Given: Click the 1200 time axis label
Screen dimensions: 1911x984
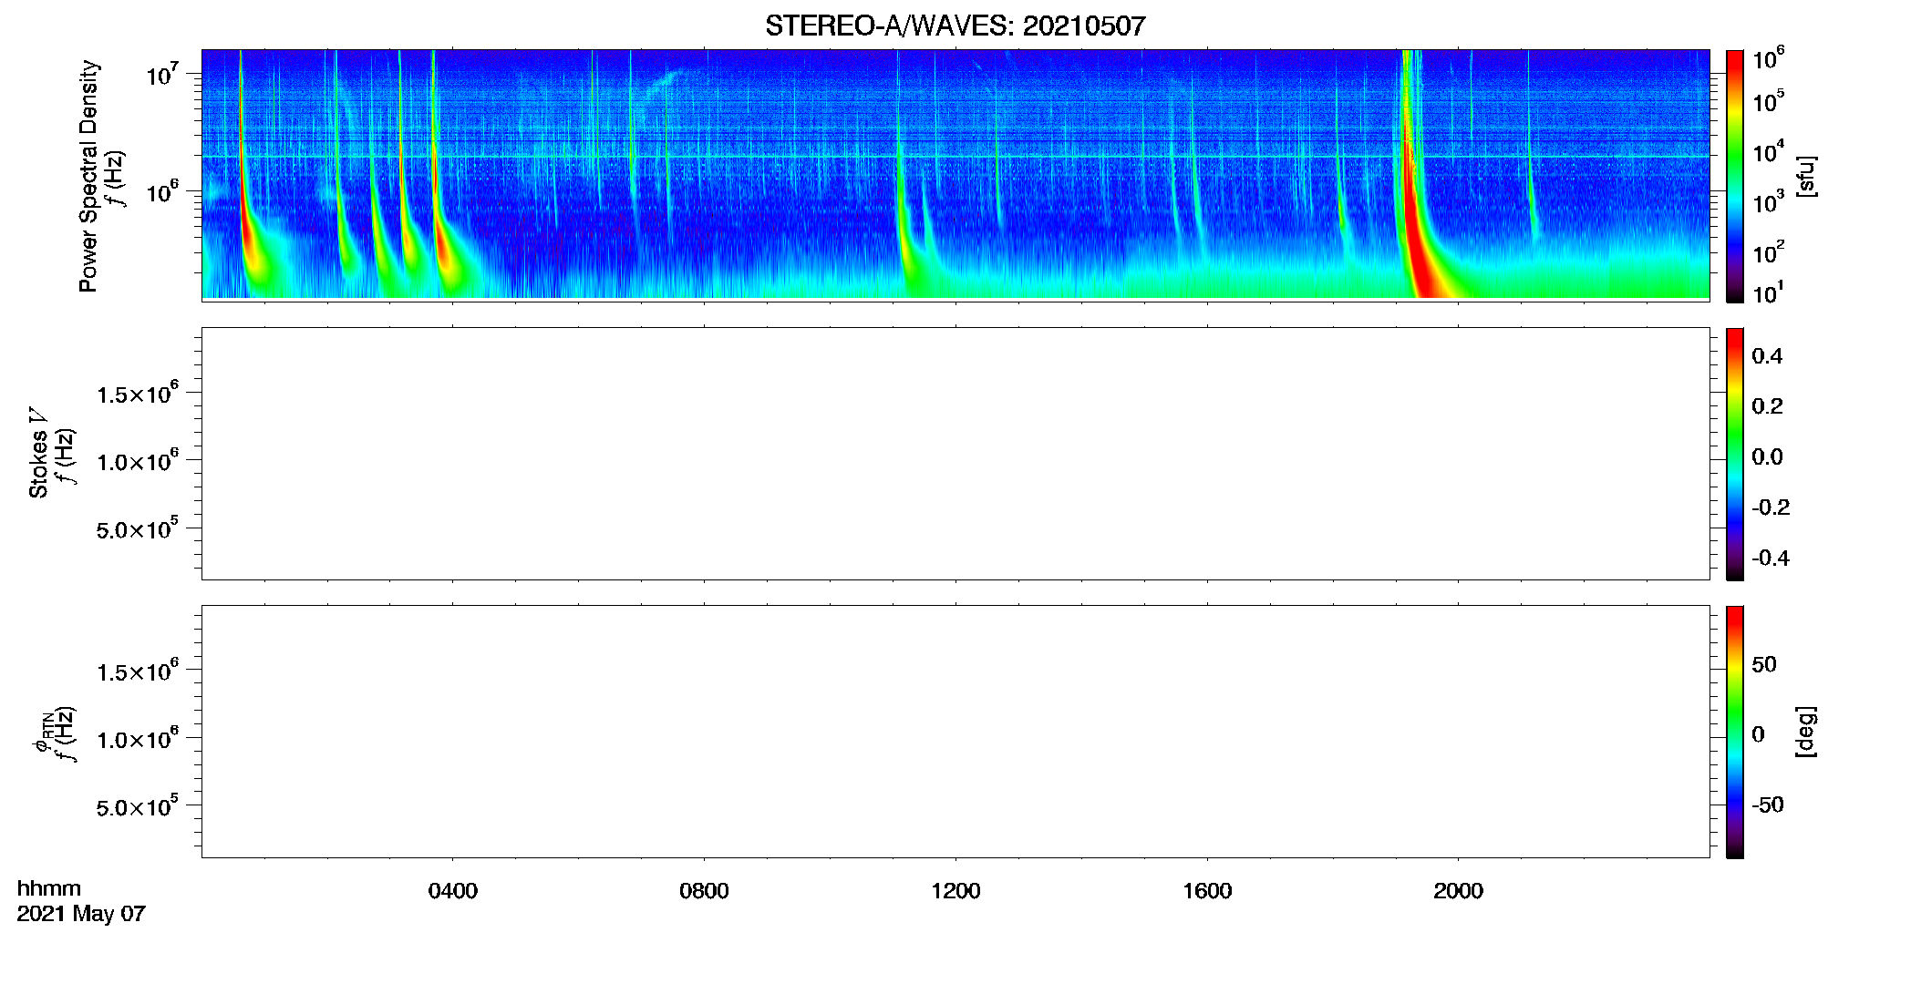Looking at the screenshot, I should click(955, 891).
